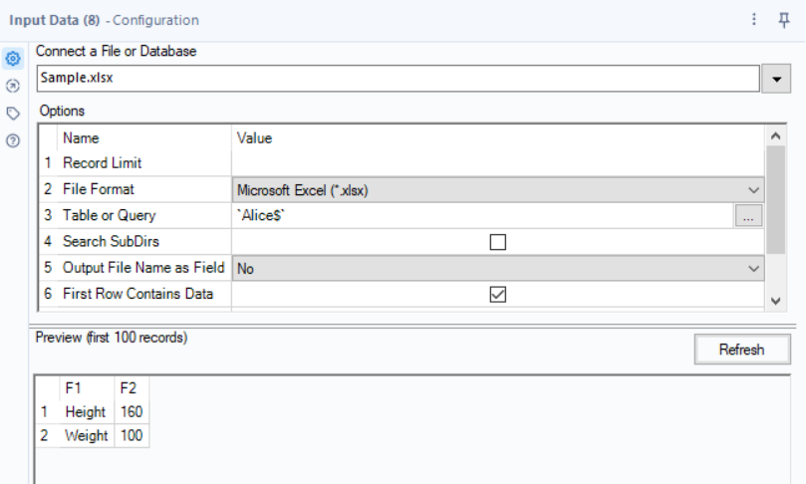Expand the Connect a File dropdown arrow

tap(777, 80)
